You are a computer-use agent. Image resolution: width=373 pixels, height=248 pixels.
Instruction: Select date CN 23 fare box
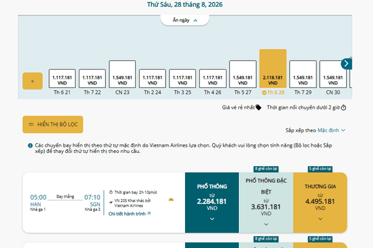(122, 74)
